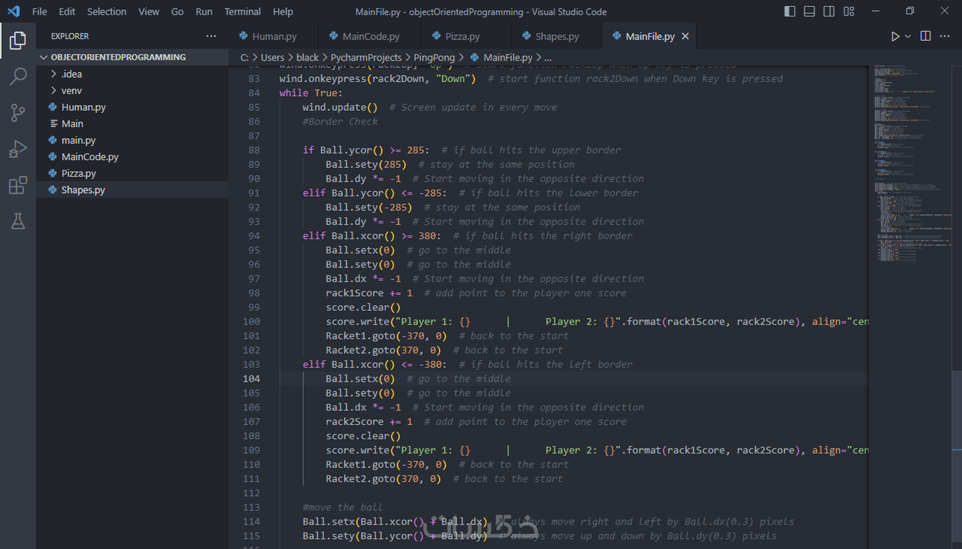Open Explorer Views and More Actions ellipsis
The height and width of the screenshot is (549, 962).
click(x=211, y=36)
